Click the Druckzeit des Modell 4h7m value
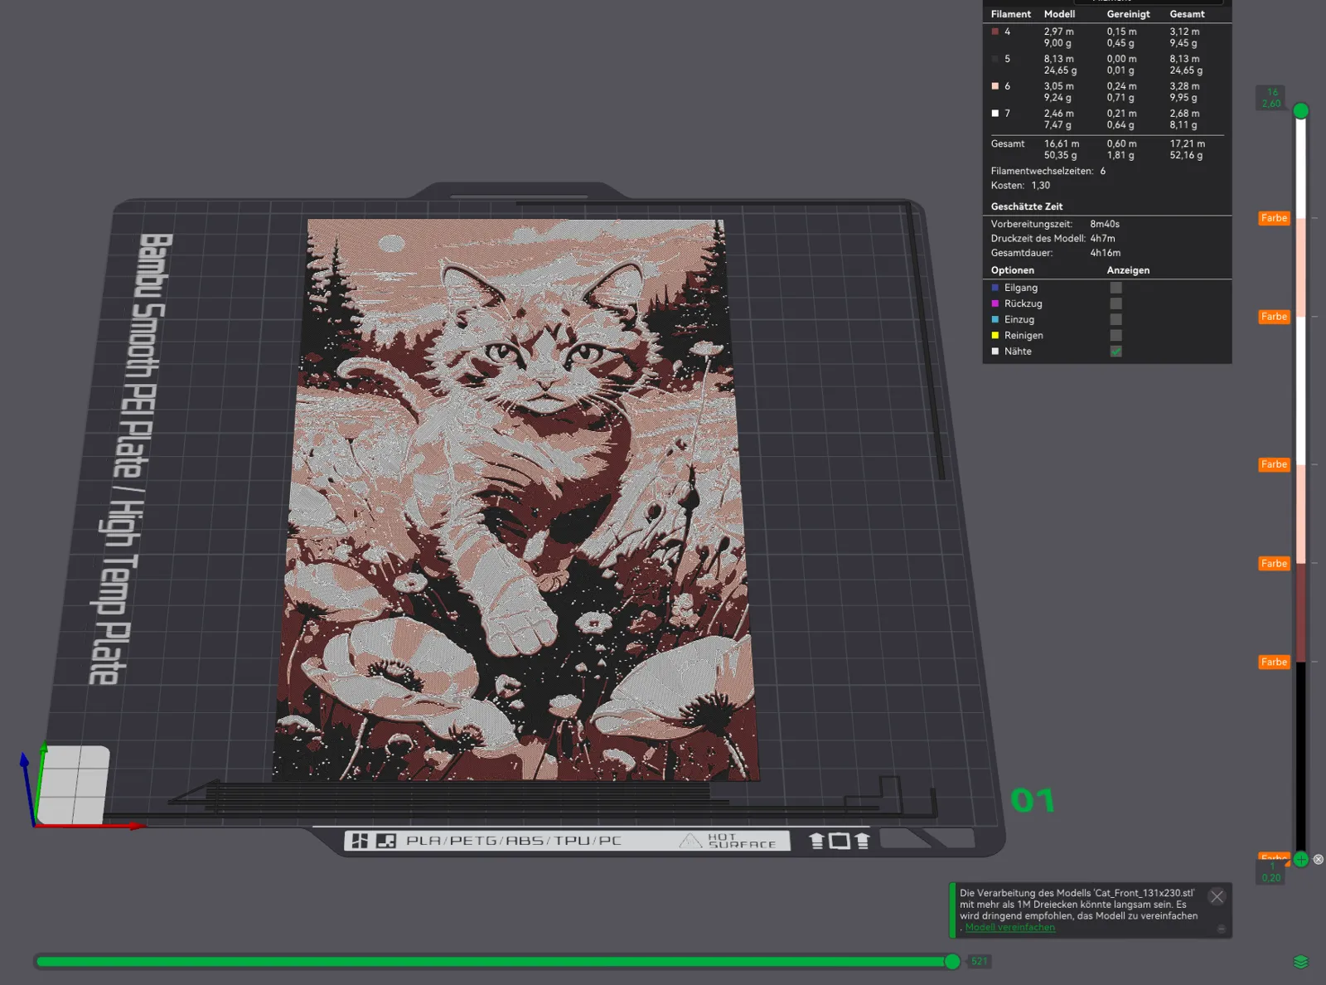The image size is (1326, 985). coord(1102,238)
